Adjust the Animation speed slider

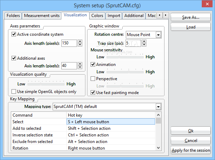pos(125,71)
